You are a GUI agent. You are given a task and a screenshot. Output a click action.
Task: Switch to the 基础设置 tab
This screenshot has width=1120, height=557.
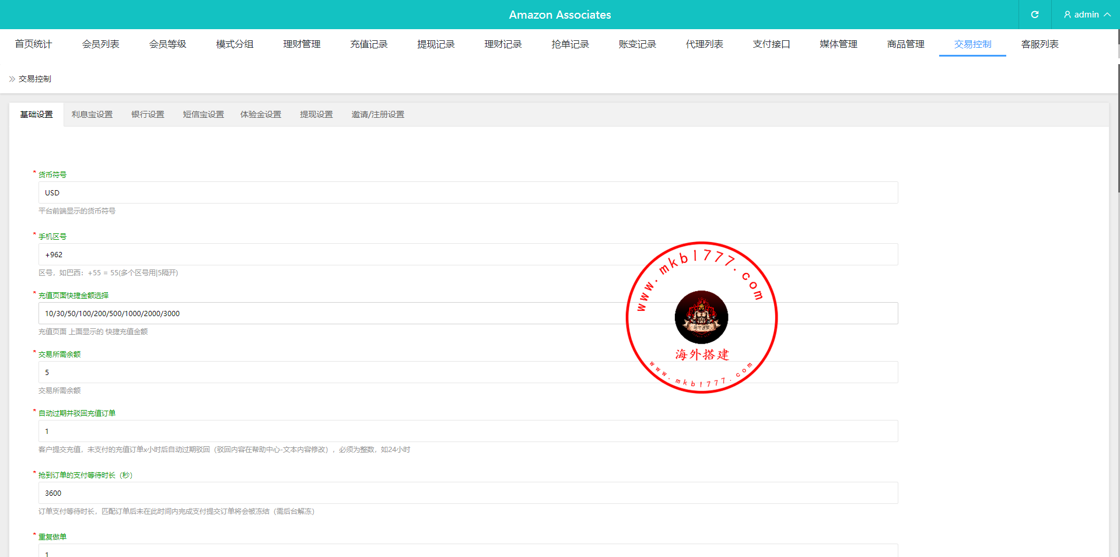point(36,114)
